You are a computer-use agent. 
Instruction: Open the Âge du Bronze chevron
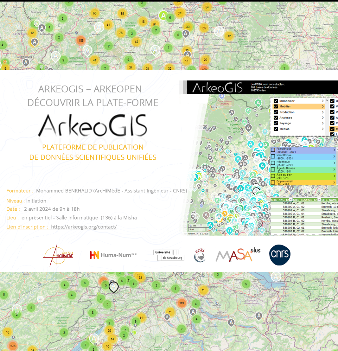click(x=334, y=169)
